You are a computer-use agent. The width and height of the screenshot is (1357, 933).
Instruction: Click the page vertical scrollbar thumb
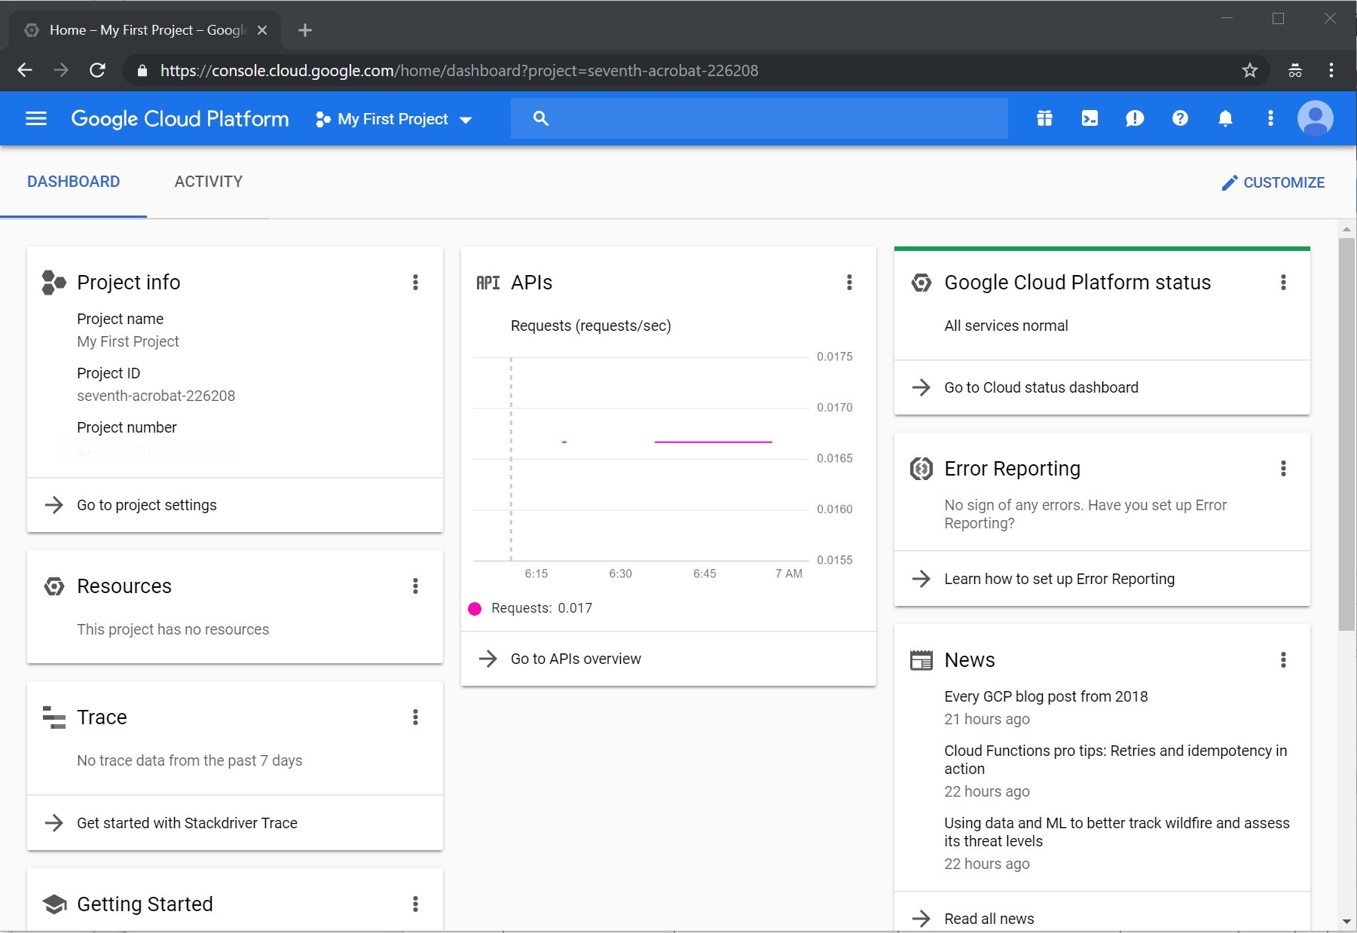coord(1346,433)
